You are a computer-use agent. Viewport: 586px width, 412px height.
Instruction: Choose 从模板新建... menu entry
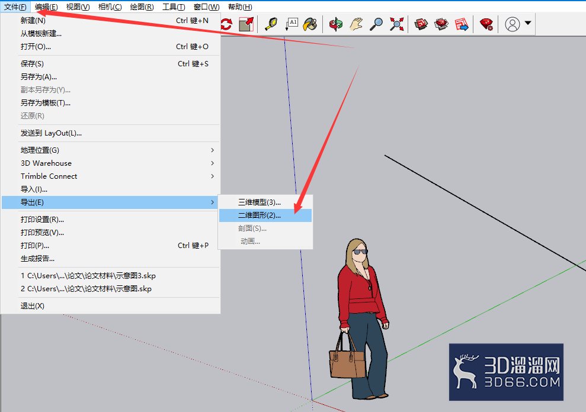[x=111, y=34]
